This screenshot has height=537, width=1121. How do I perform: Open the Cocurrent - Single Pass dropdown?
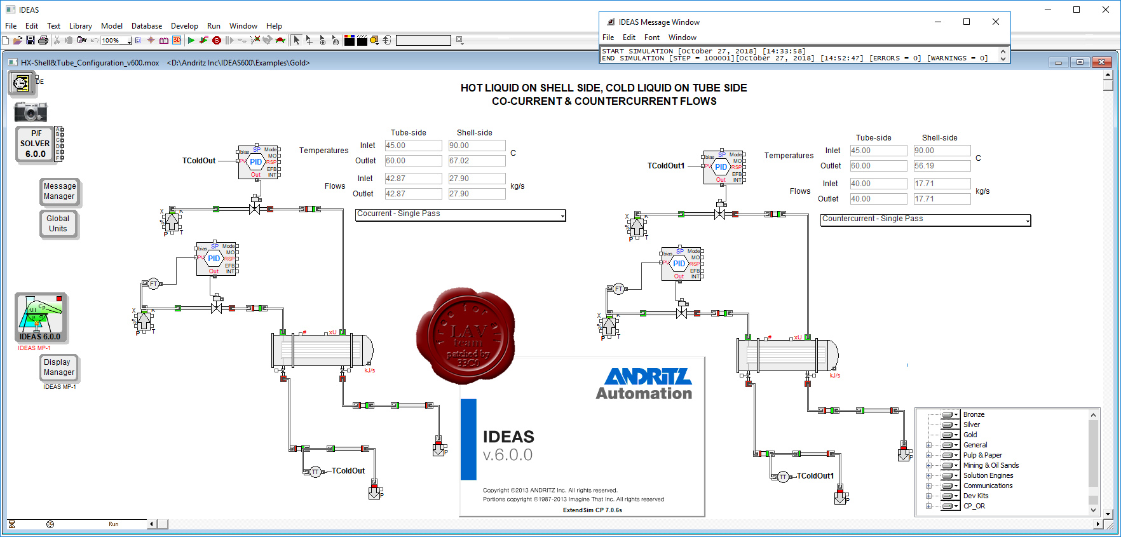coord(461,215)
